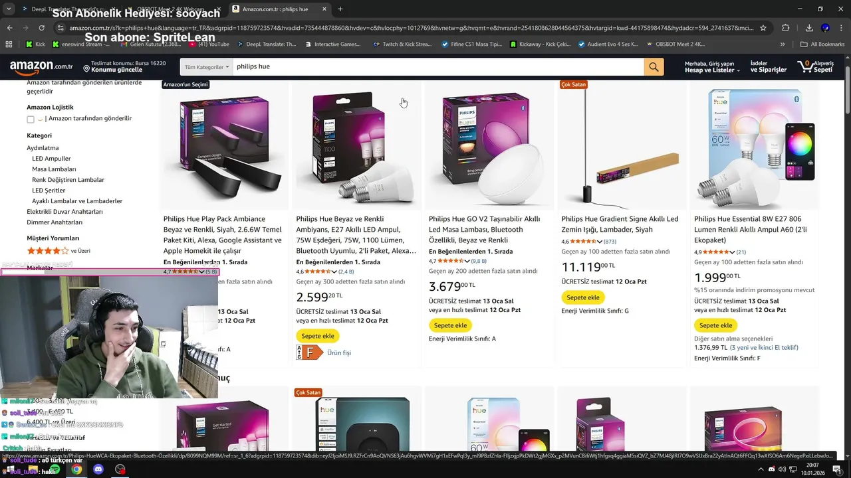Open the Chrome profile avatar
Screen dimensions: 851x478
coord(825,28)
